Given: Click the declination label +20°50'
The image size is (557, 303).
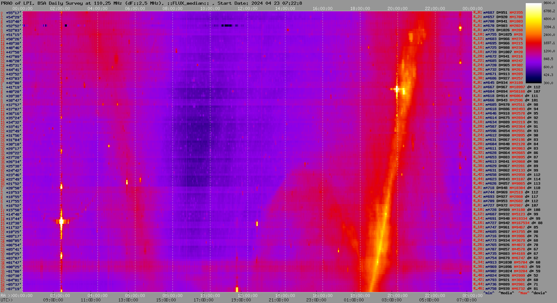Looking at the screenshot, I should pos(13,188).
